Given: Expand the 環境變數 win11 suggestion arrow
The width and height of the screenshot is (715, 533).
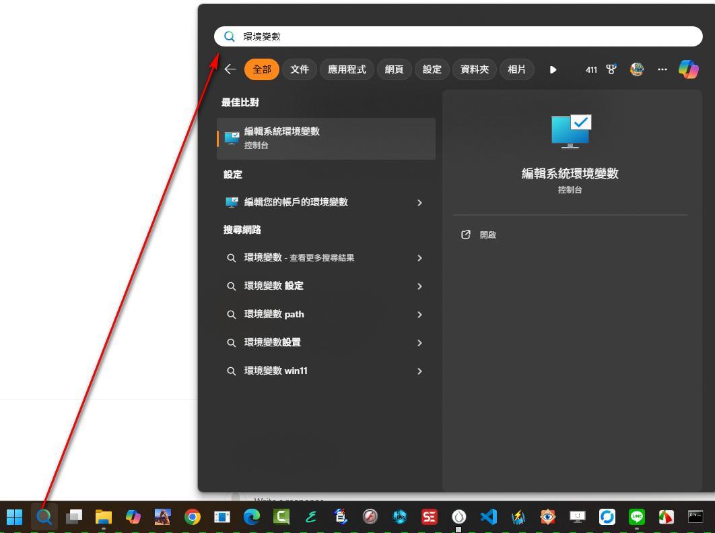Looking at the screenshot, I should [419, 371].
